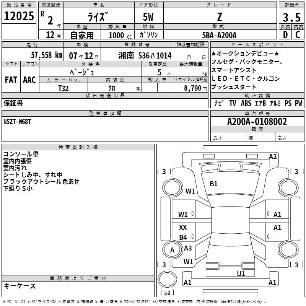
Task: Click the inspection date 07年12月
Action: coord(84,56)
